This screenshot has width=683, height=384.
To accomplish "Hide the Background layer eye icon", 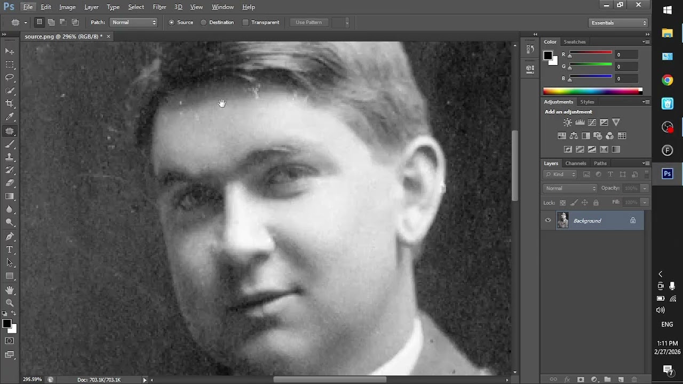I will pos(548,220).
